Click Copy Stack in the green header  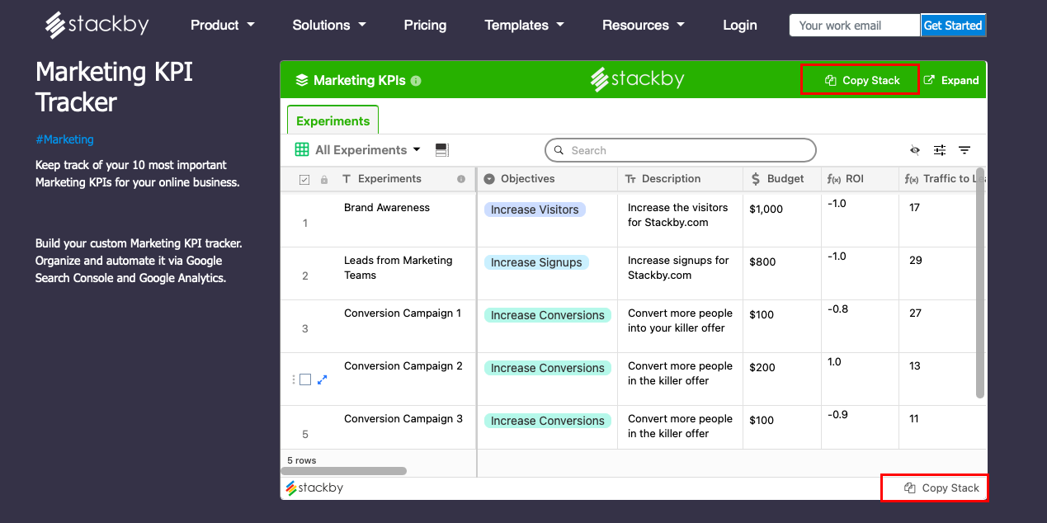point(861,80)
